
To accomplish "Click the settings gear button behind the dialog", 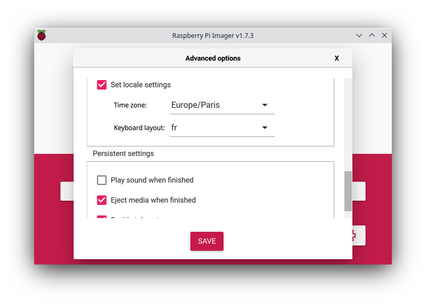I will click(359, 235).
